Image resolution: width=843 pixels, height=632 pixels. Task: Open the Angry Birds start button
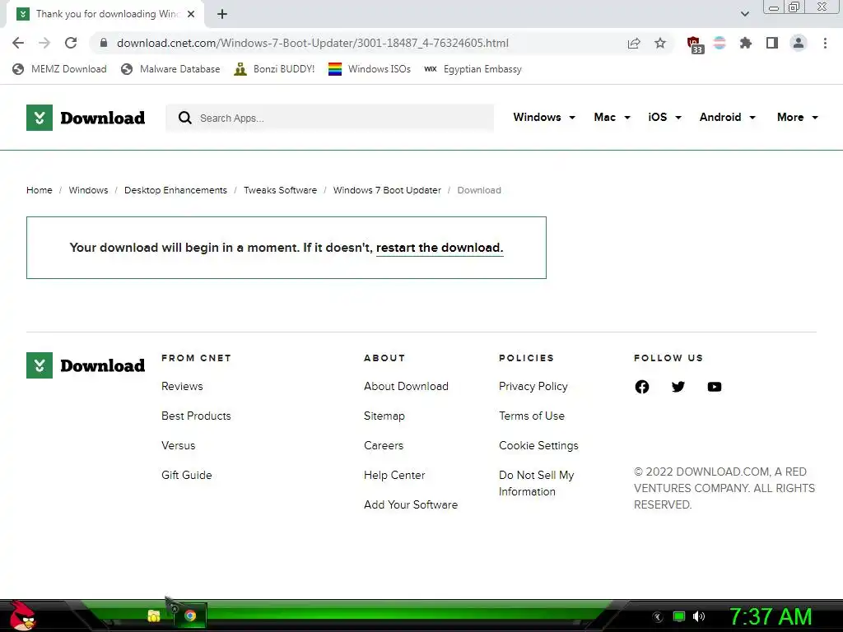coord(22,616)
